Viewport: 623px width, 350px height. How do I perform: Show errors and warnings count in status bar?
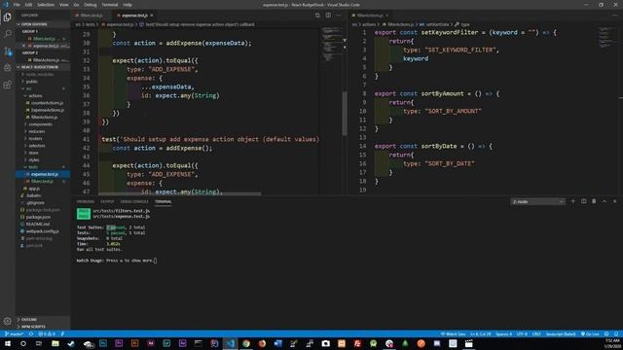coord(47,334)
